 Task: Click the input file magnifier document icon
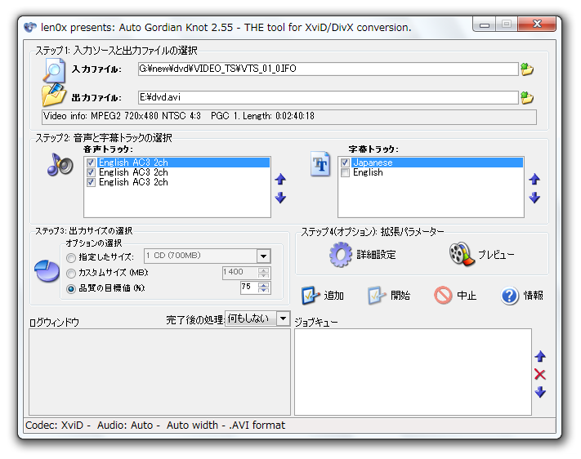[54, 69]
